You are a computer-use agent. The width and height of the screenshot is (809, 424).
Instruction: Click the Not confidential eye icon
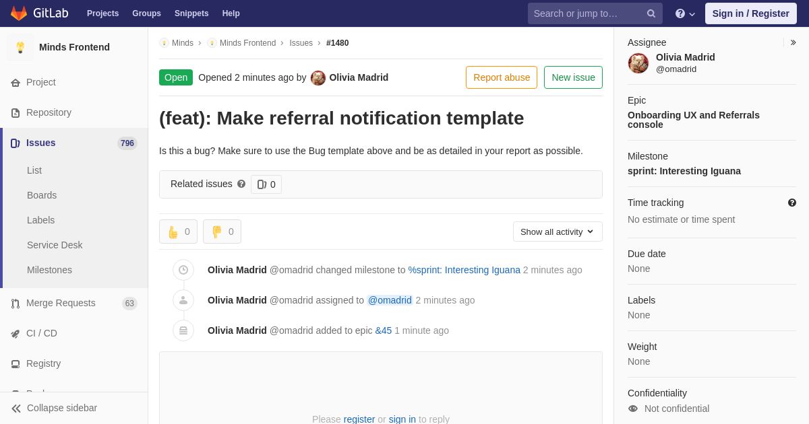coord(633,409)
